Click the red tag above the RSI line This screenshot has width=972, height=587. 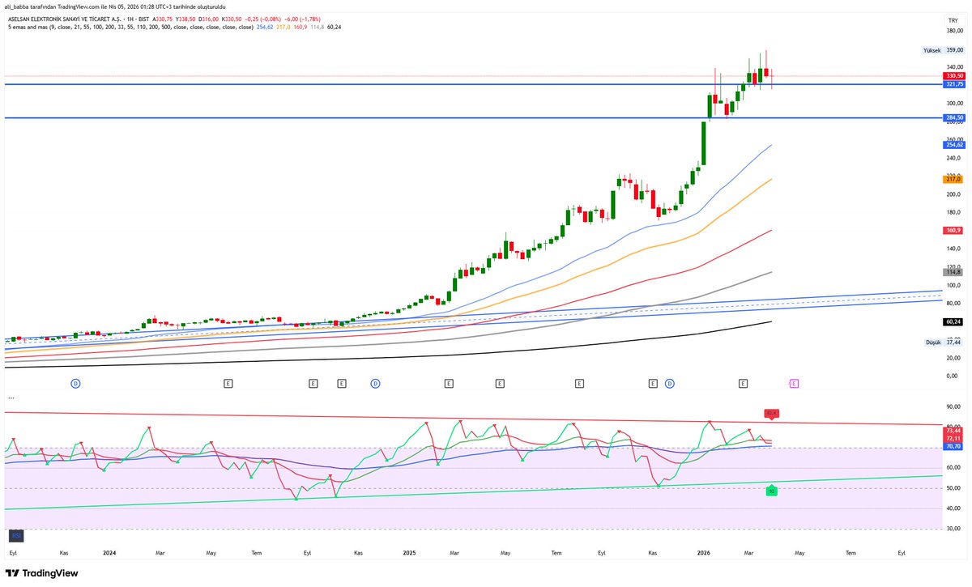pyautogui.click(x=772, y=414)
